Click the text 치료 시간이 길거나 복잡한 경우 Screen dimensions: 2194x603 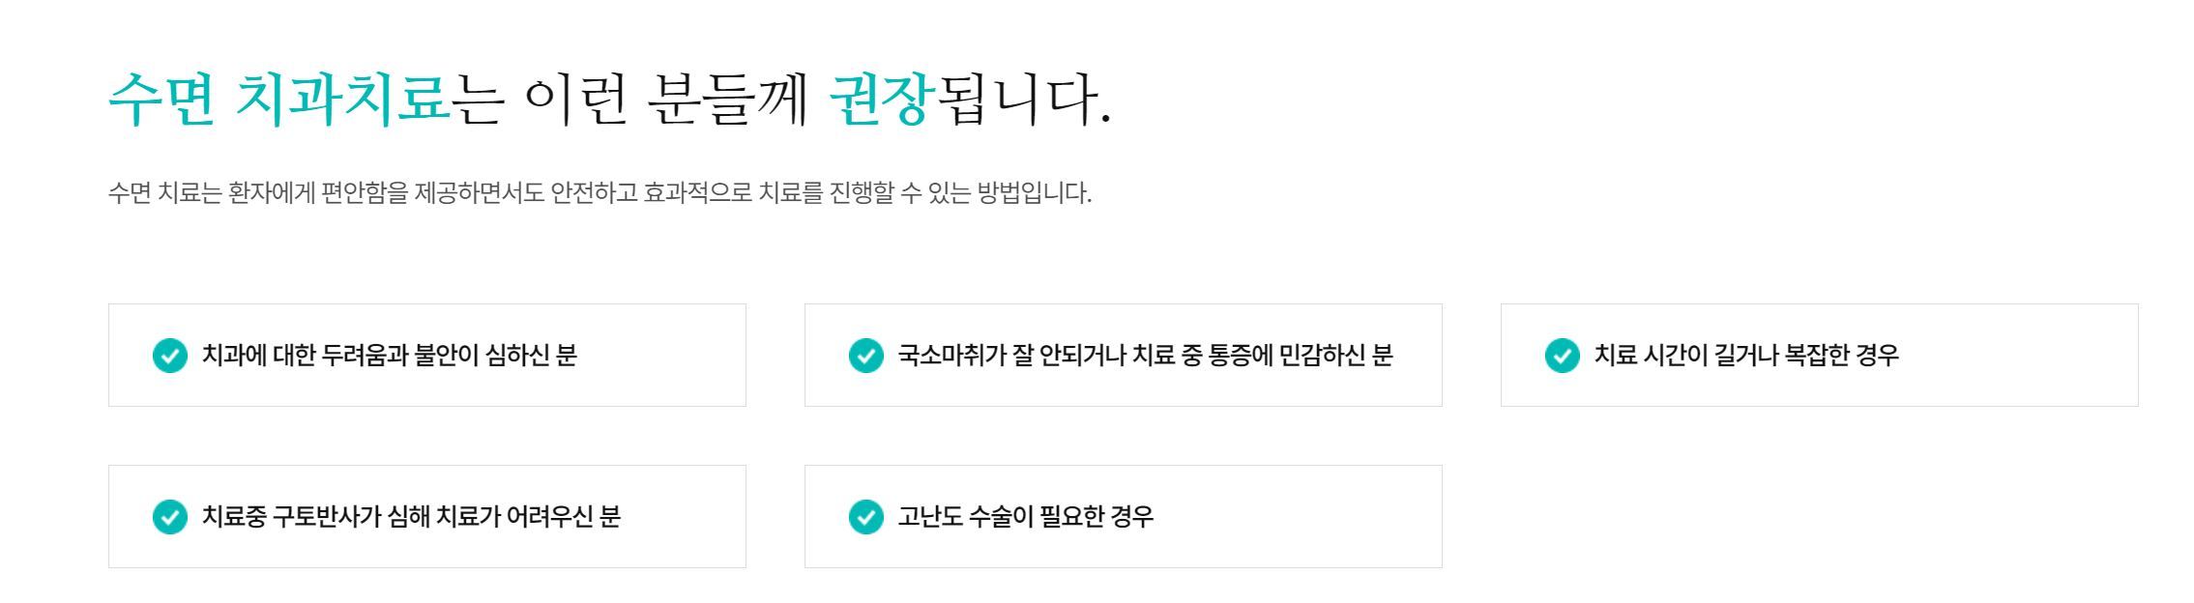pyautogui.click(x=1746, y=356)
